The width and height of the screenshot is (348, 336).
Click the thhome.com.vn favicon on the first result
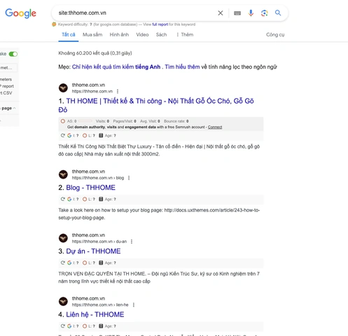click(x=63, y=88)
